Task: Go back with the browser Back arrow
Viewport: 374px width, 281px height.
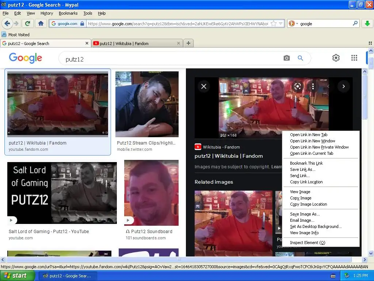Action: click(x=7, y=23)
